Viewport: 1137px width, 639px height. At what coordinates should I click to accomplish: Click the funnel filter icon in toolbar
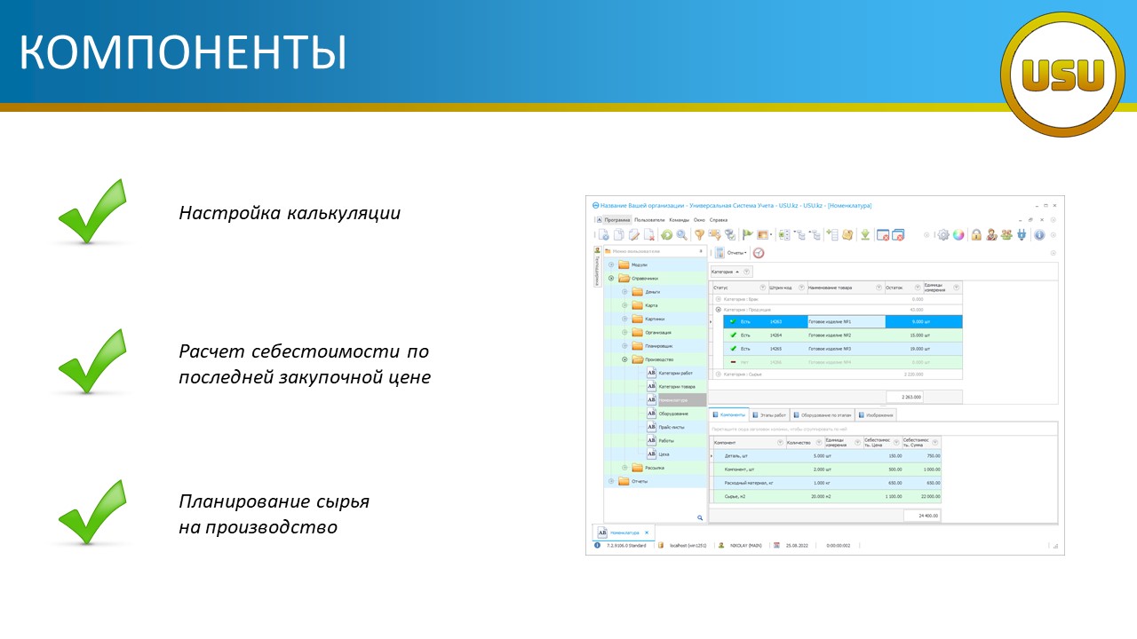[699, 235]
